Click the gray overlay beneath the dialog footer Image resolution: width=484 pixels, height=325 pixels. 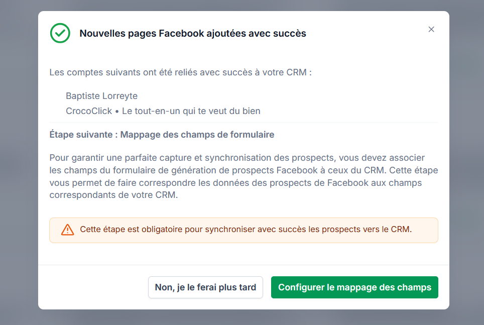[243, 317]
